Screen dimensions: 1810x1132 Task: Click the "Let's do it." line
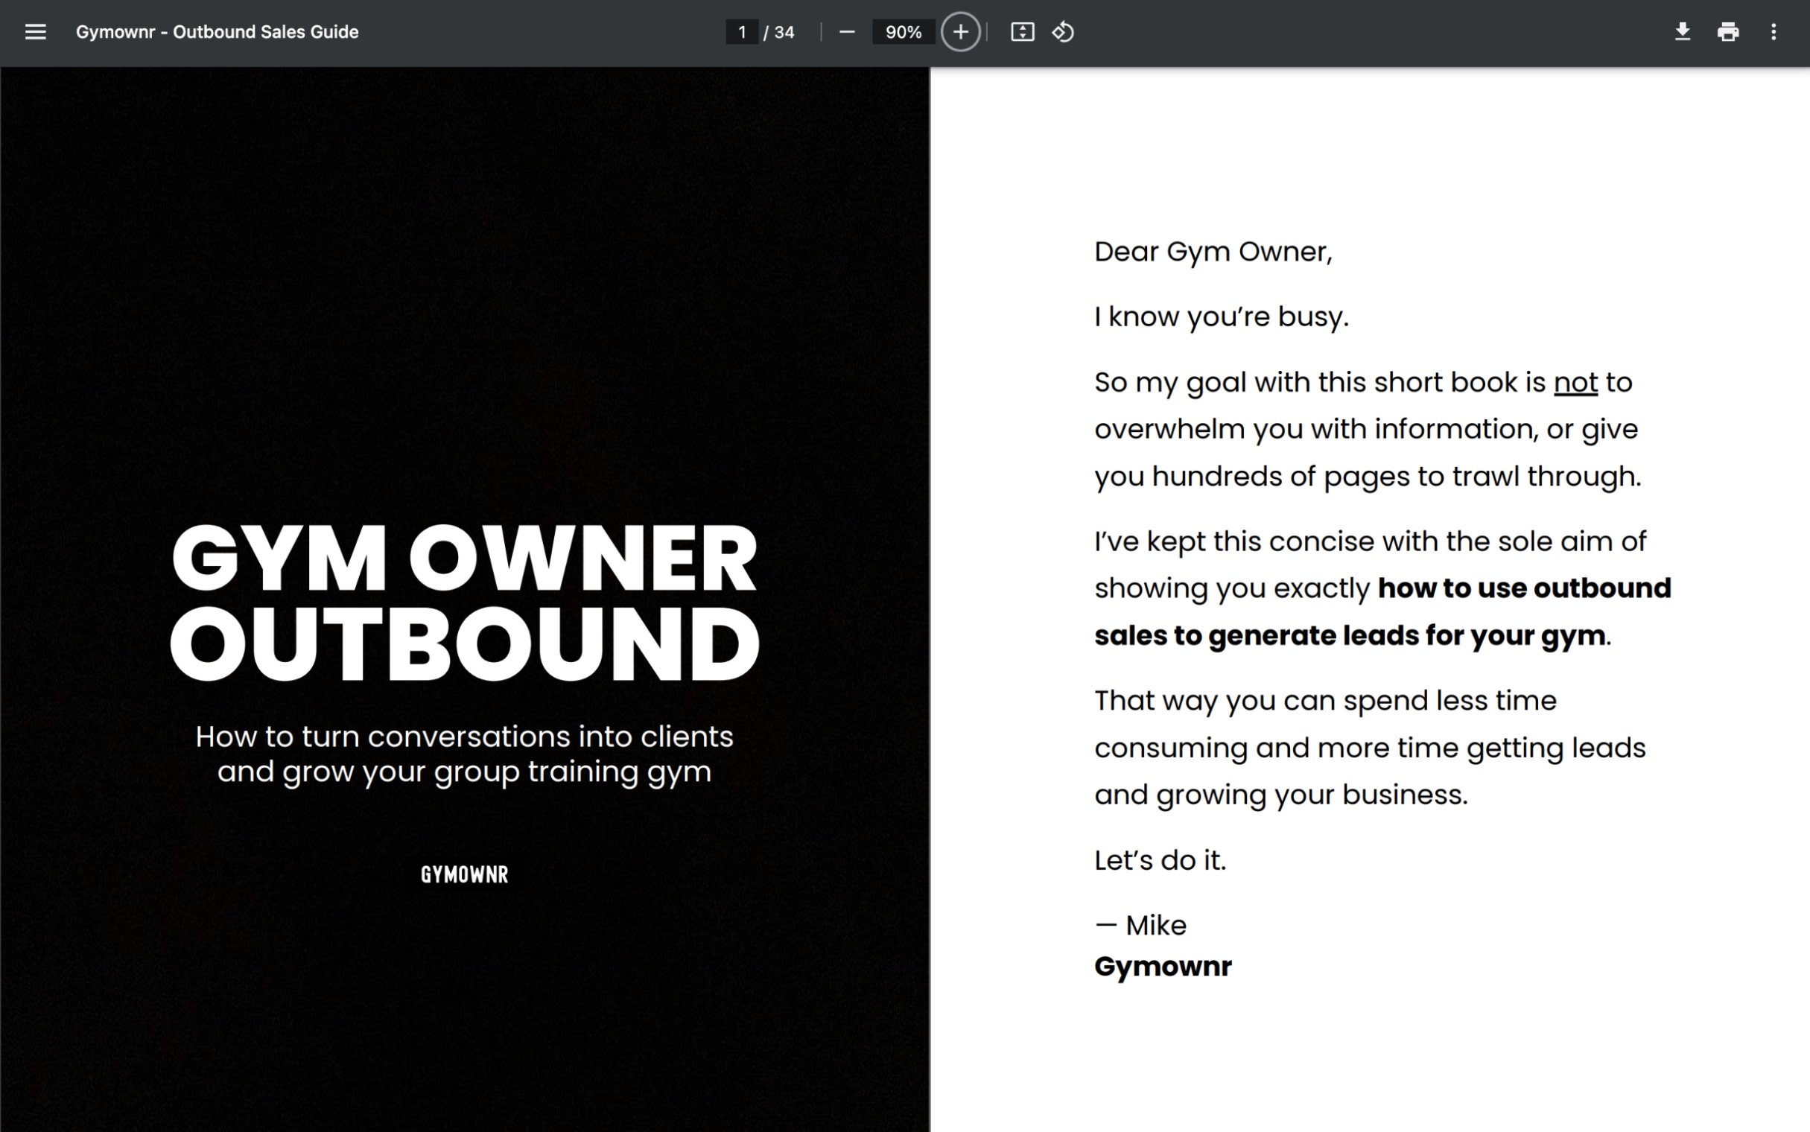[x=1160, y=860]
